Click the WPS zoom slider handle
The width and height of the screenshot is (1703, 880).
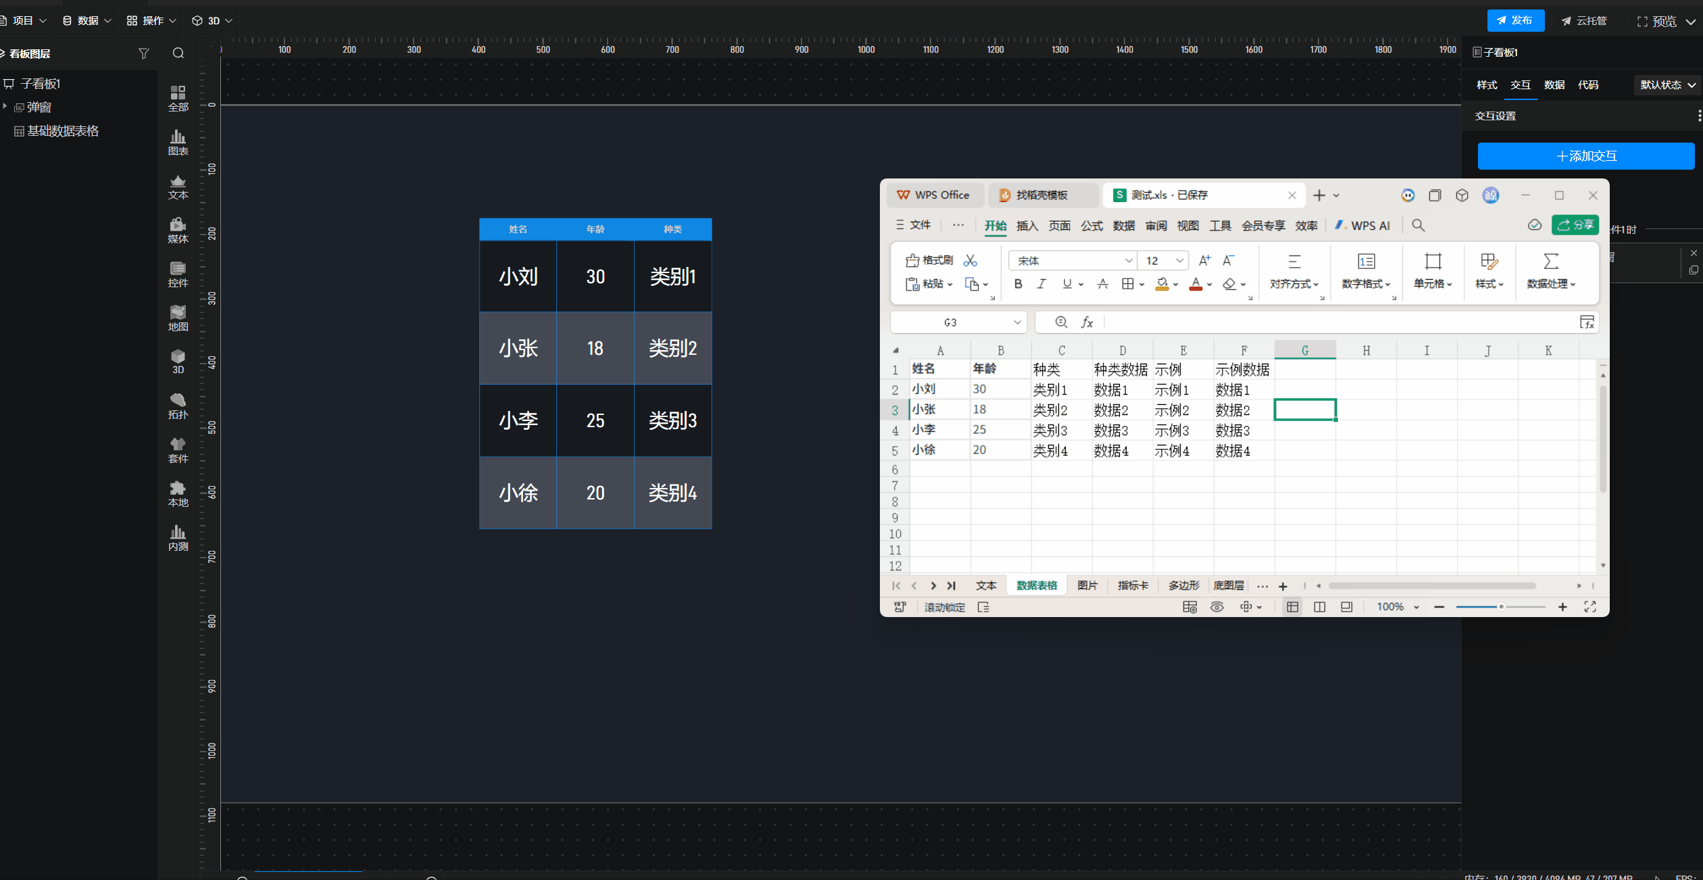click(1501, 607)
